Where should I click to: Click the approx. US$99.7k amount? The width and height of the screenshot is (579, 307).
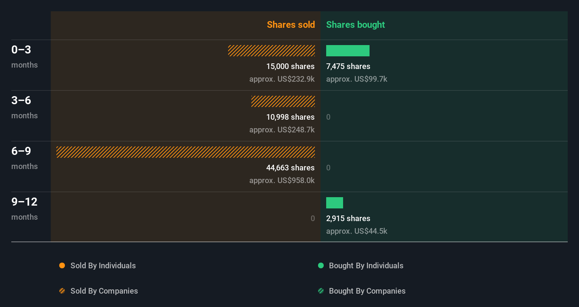pos(356,79)
